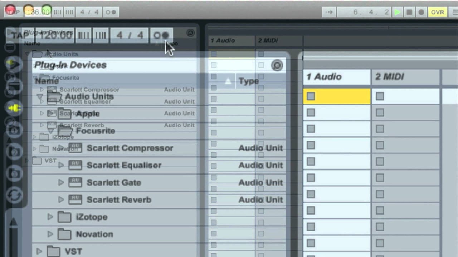The height and width of the screenshot is (257, 458).
Task: Click the Audio Unit type cell for Scarlett Reverb
Action: point(260,199)
